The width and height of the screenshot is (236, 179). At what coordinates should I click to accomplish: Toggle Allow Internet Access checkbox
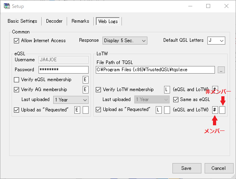pos(16,41)
